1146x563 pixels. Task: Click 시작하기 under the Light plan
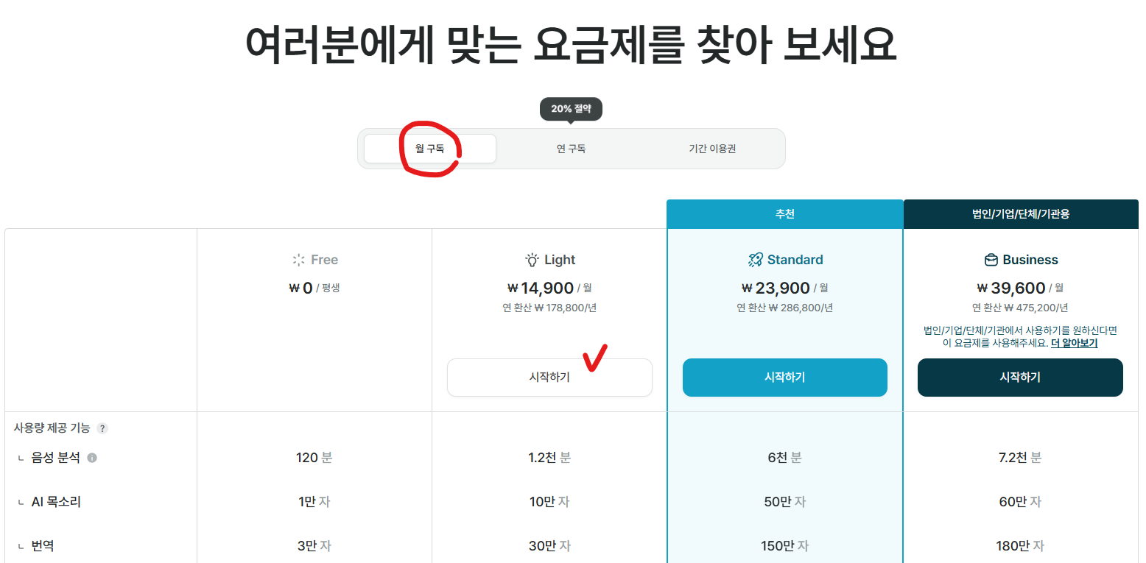[549, 377]
